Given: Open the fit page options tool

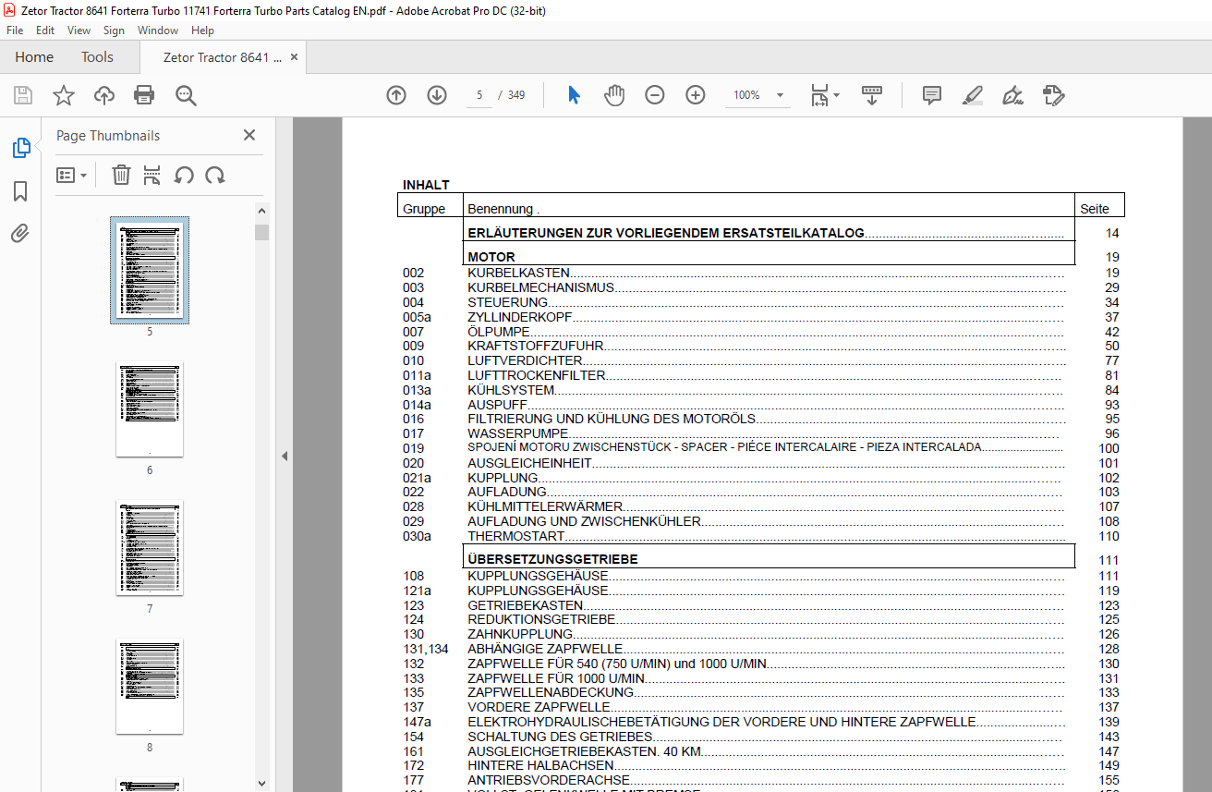Looking at the screenshot, I should point(824,95).
